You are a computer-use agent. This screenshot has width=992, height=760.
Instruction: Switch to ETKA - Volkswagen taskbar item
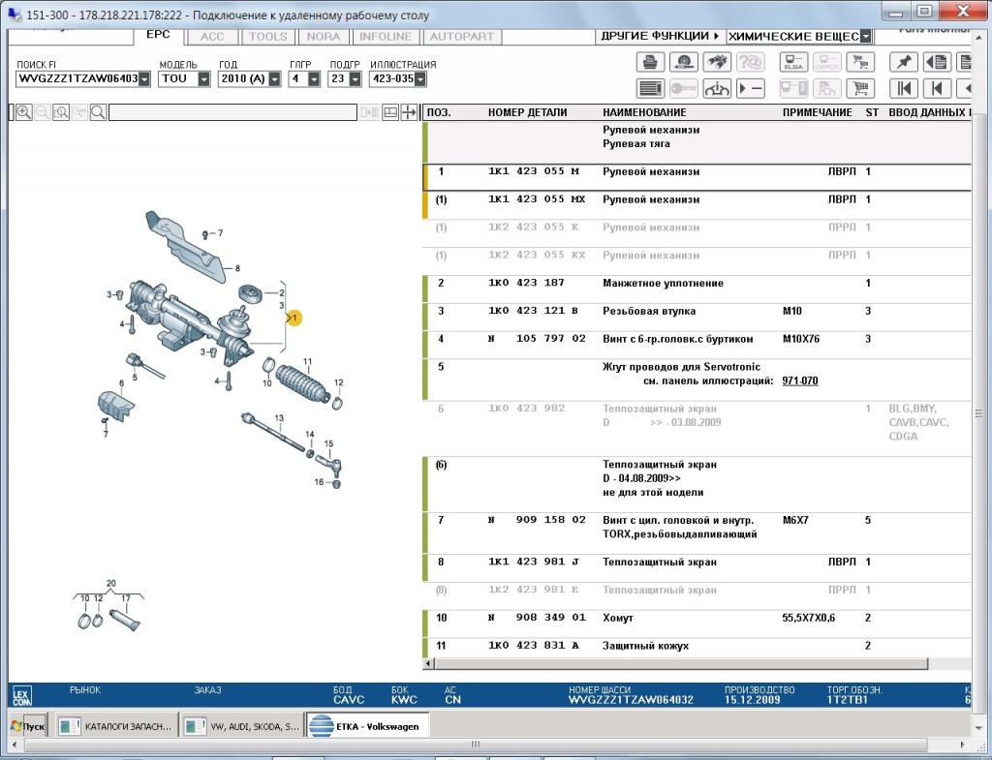point(368,726)
